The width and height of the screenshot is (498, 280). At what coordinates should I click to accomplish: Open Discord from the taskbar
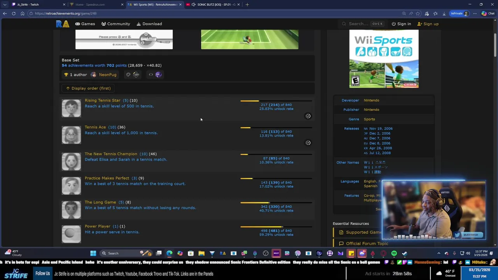[x=362, y=254]
